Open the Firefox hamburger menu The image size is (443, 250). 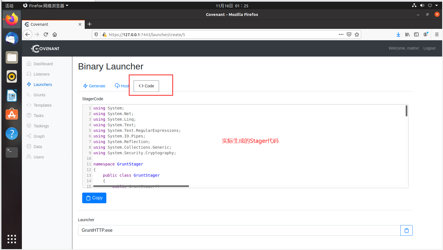click(437, 34)
